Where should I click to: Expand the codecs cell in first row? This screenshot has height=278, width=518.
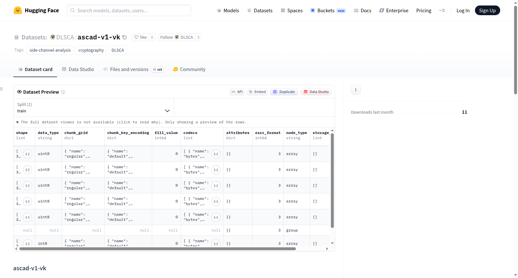click(216, 154)
